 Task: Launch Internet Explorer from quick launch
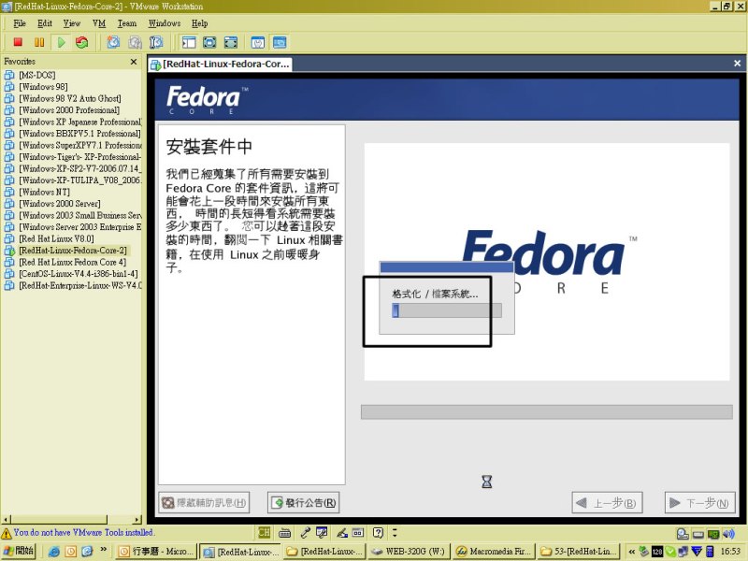[x=54, y=552]
